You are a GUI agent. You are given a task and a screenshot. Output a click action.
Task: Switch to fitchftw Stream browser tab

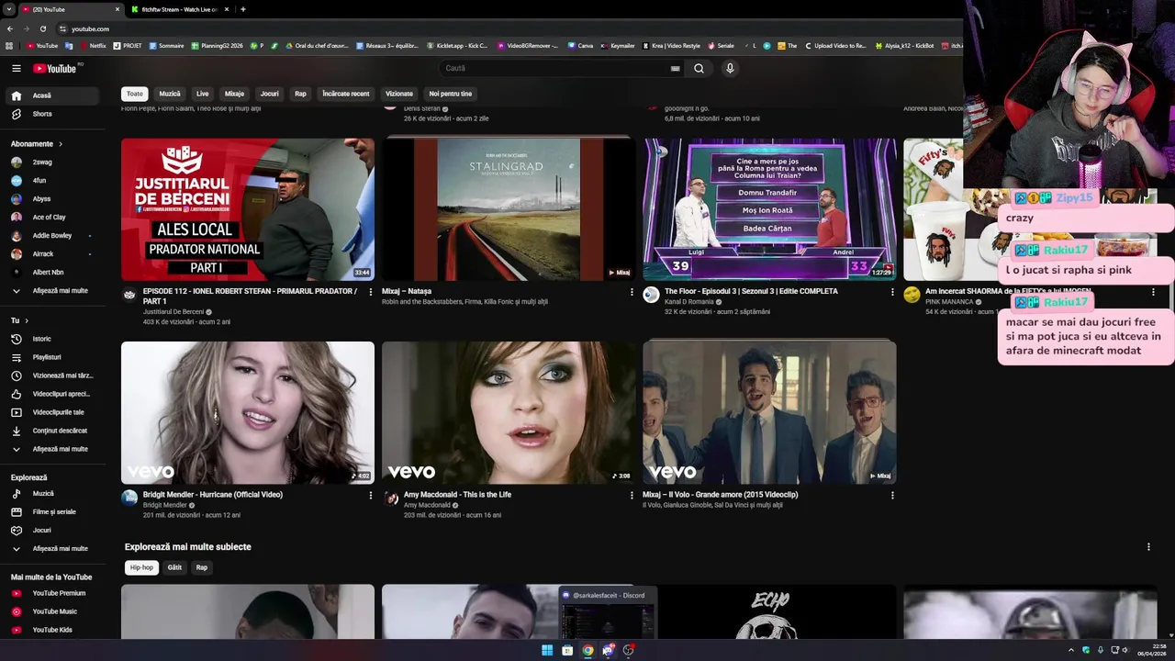pyautogui.click(x=179, y=9)
